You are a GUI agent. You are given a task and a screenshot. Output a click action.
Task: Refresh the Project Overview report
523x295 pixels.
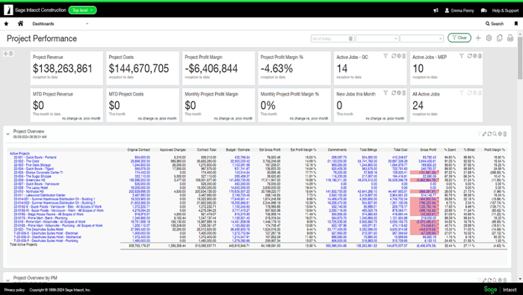(489, 134)
